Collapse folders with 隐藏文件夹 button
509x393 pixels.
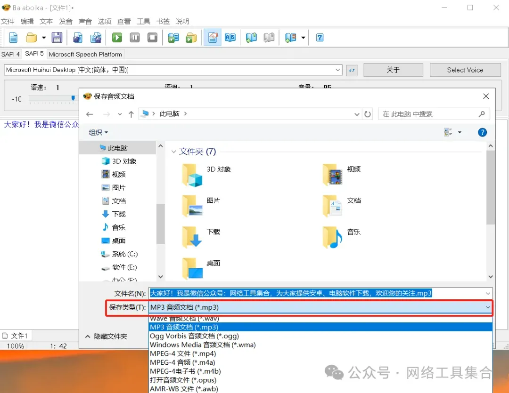pyautogui.click(x=107, y=337)
